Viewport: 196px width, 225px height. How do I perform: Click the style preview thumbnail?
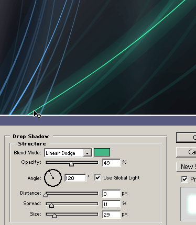[188, 204]
